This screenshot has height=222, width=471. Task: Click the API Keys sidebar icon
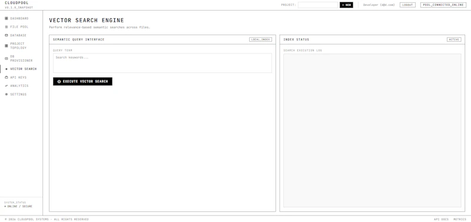point(6,78)
